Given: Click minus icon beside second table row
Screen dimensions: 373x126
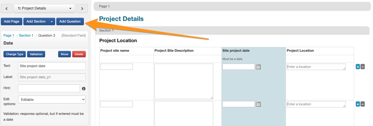Looking at the screenshot, I should (x=363, y=104).
